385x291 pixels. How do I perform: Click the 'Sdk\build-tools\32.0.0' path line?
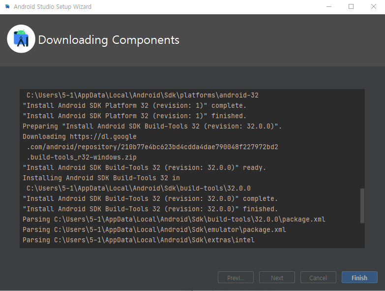[x=139, y=188]
